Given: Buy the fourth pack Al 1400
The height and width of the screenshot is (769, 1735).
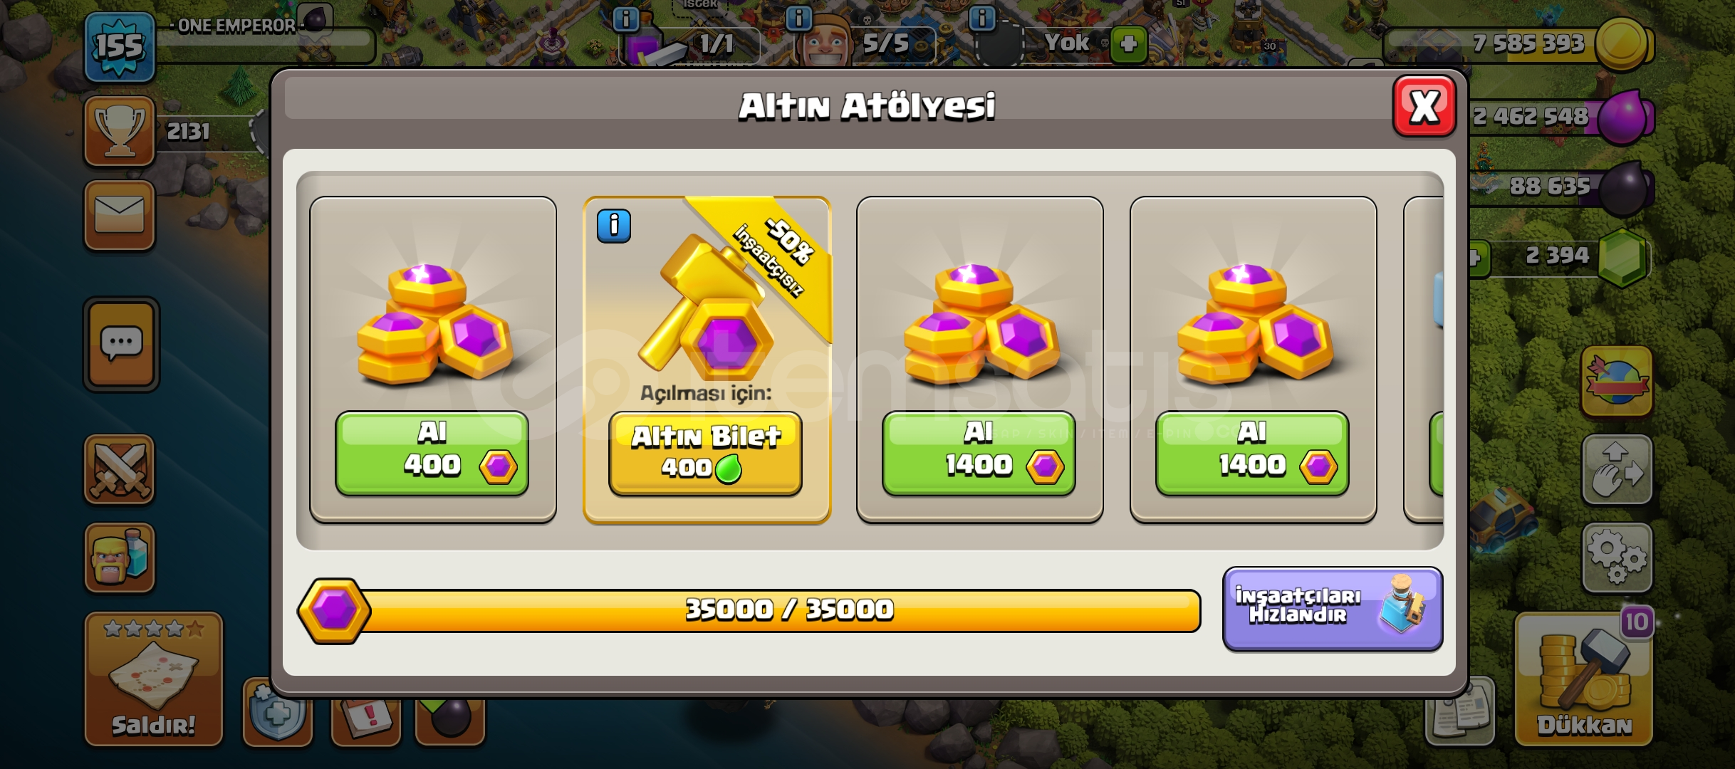Looking at the screenshot, I should pyautogui.click(x=1252, y=453).
